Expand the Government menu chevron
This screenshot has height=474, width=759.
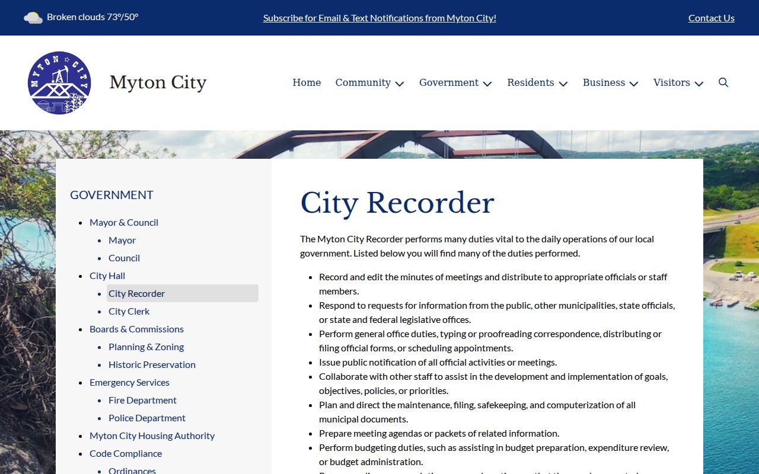click(x=487, y=84)
